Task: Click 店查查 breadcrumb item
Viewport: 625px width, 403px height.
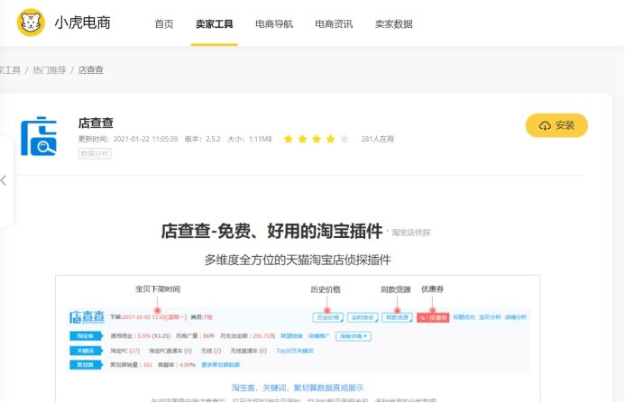Action: click(91, 70)
